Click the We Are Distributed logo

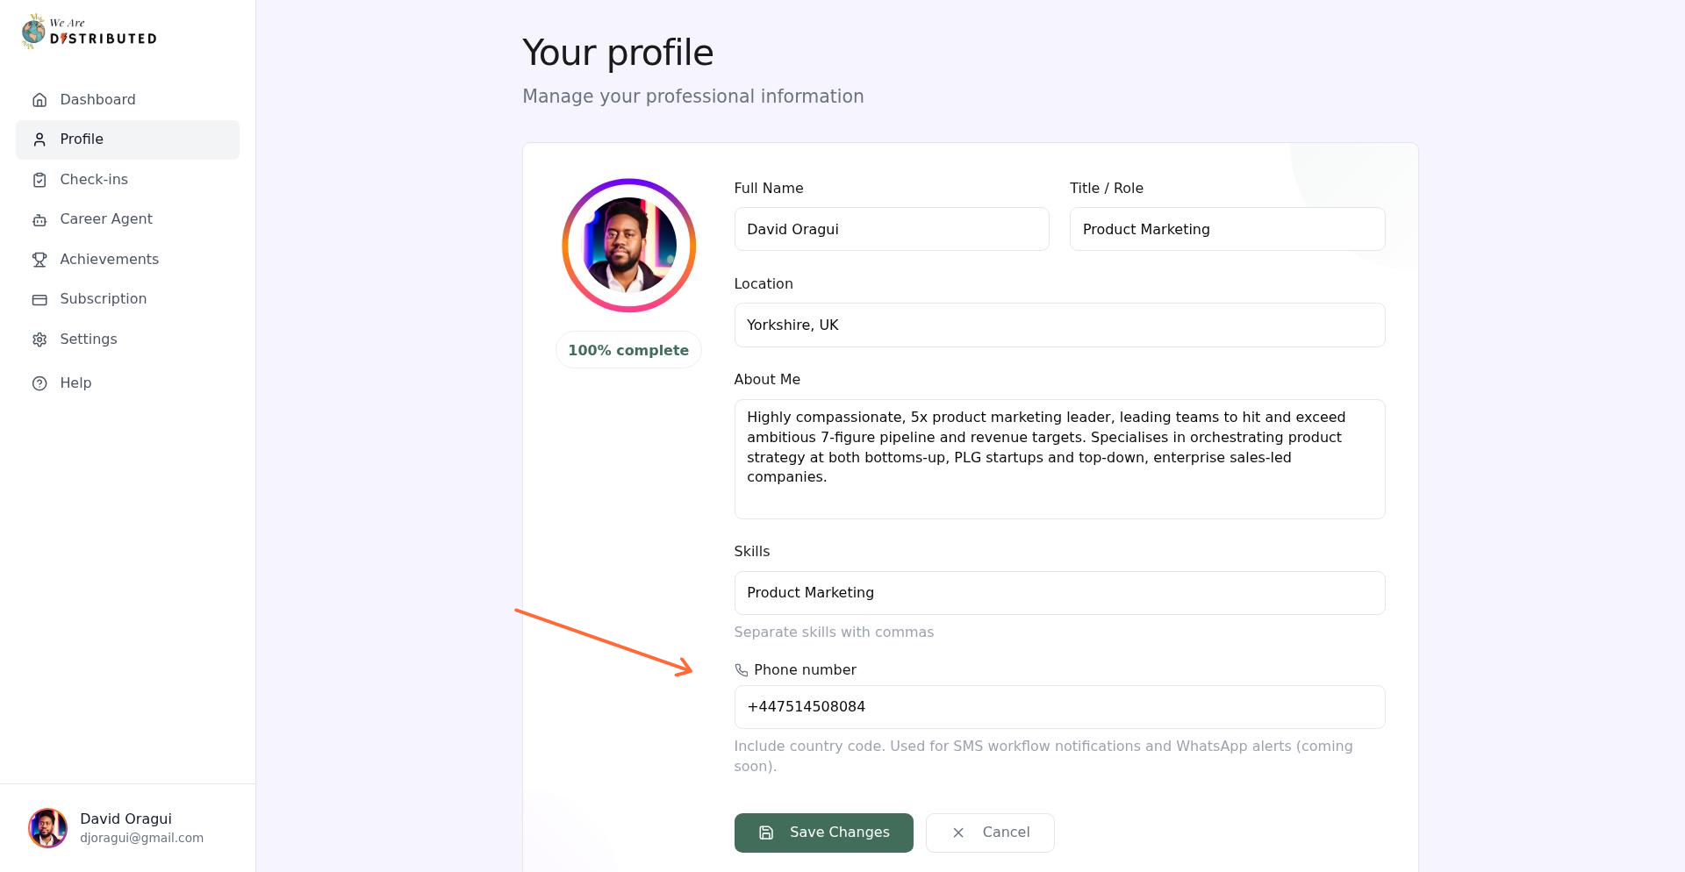click(88, 31)
